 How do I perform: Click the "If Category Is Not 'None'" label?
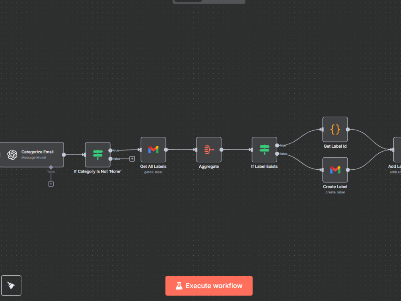[98, 171]
